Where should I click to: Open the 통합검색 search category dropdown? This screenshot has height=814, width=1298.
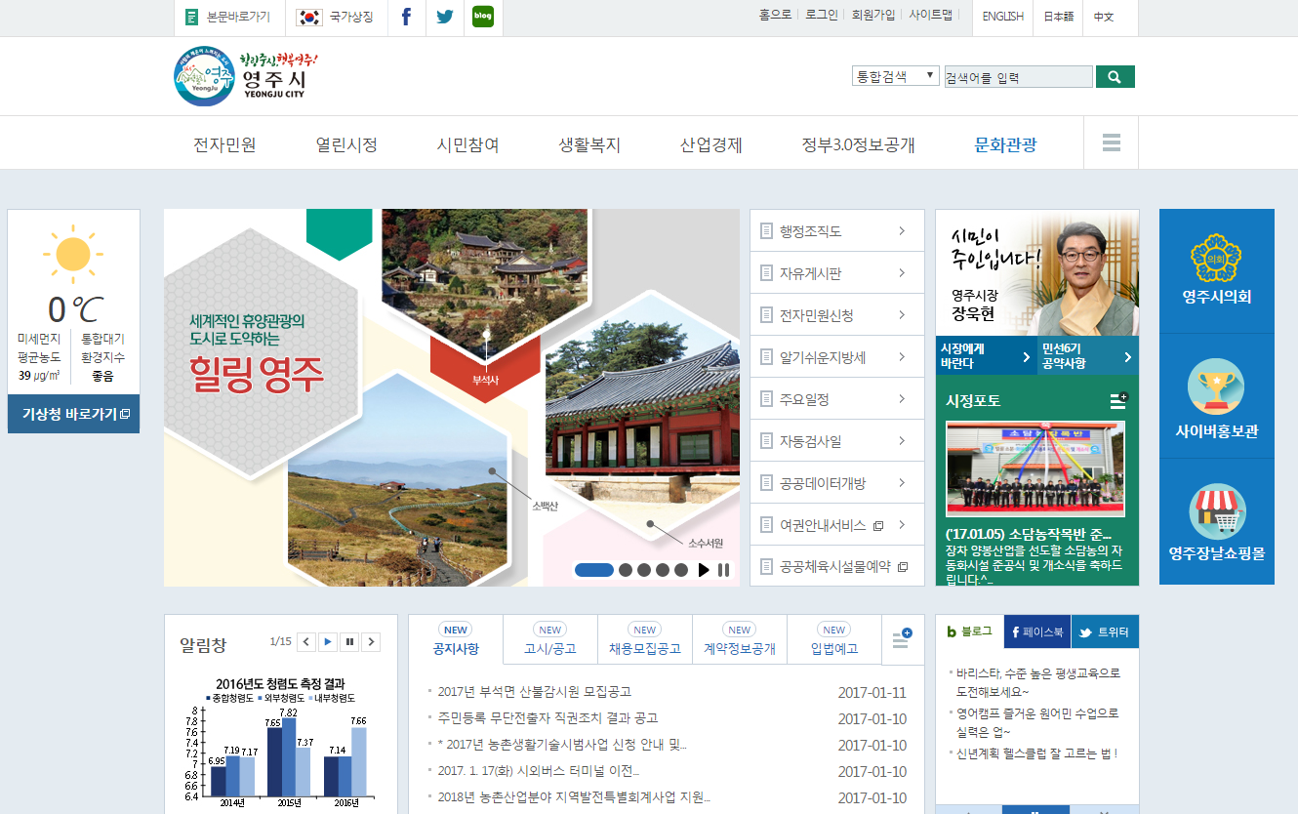tap(895, 75)
